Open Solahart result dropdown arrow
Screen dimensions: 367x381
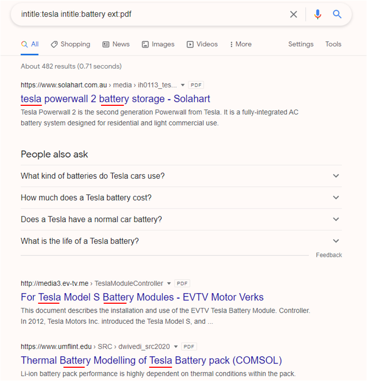click(182, 85)
